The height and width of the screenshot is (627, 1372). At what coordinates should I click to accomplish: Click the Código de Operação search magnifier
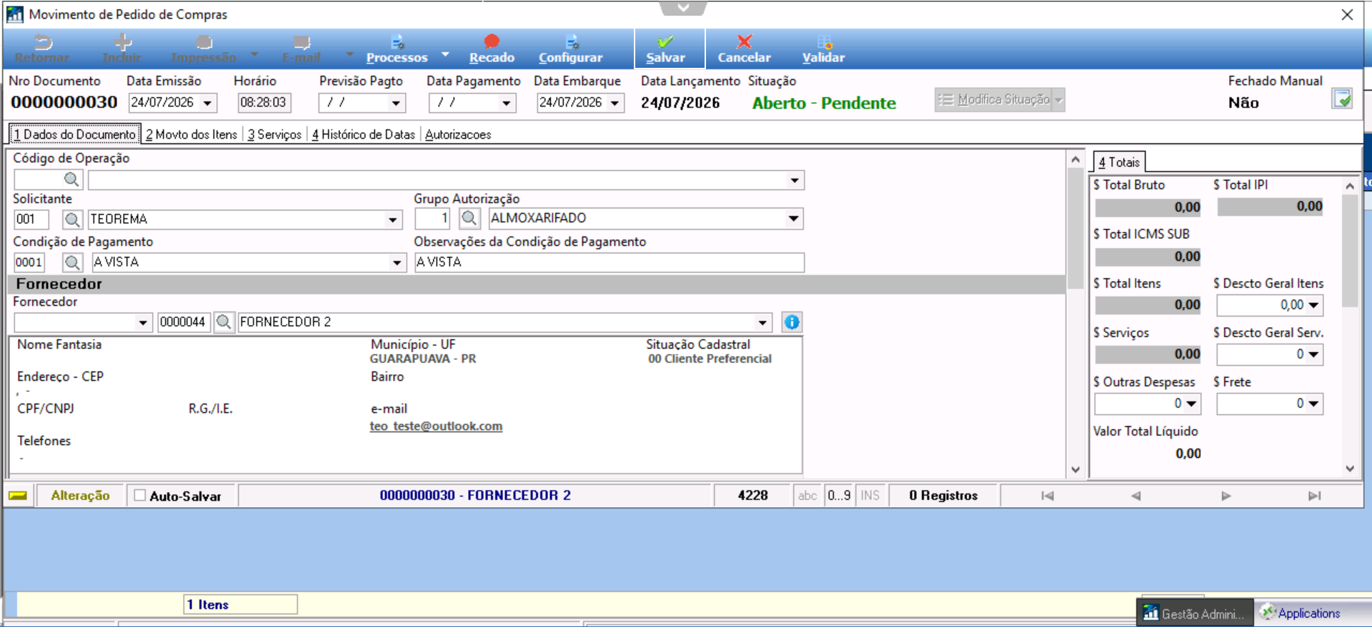pyautogui.click(x=71, y=179)
